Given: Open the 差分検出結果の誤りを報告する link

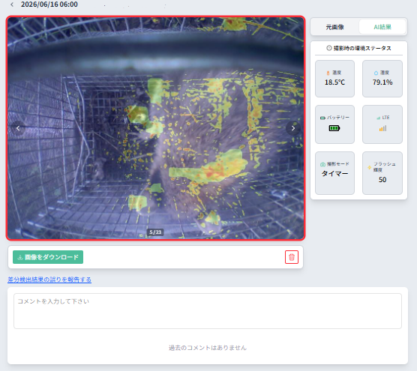Looking at the screenshot, I should click(x=49, y=280).
